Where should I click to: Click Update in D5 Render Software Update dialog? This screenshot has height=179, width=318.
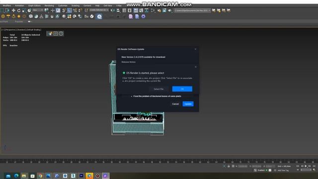coord(188,104)
